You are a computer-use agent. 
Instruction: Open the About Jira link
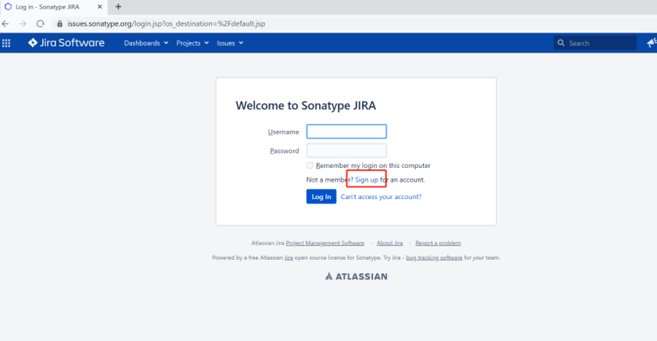click(x=390, y=243)
